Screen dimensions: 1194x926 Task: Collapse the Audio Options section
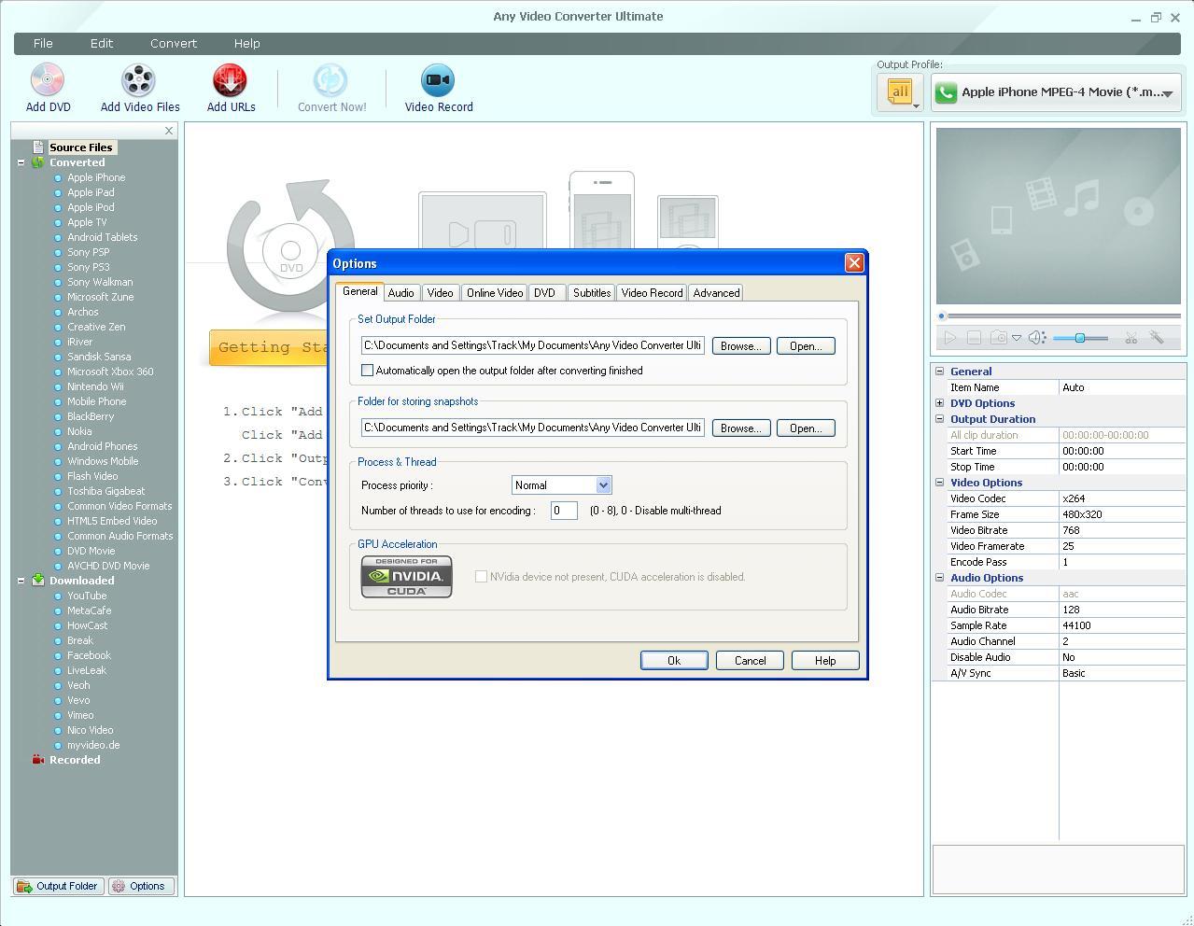940,578
